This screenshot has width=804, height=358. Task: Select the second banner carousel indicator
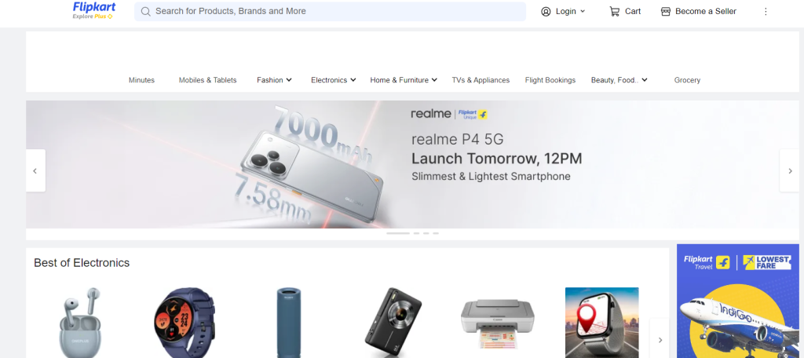tap(416, 233)
